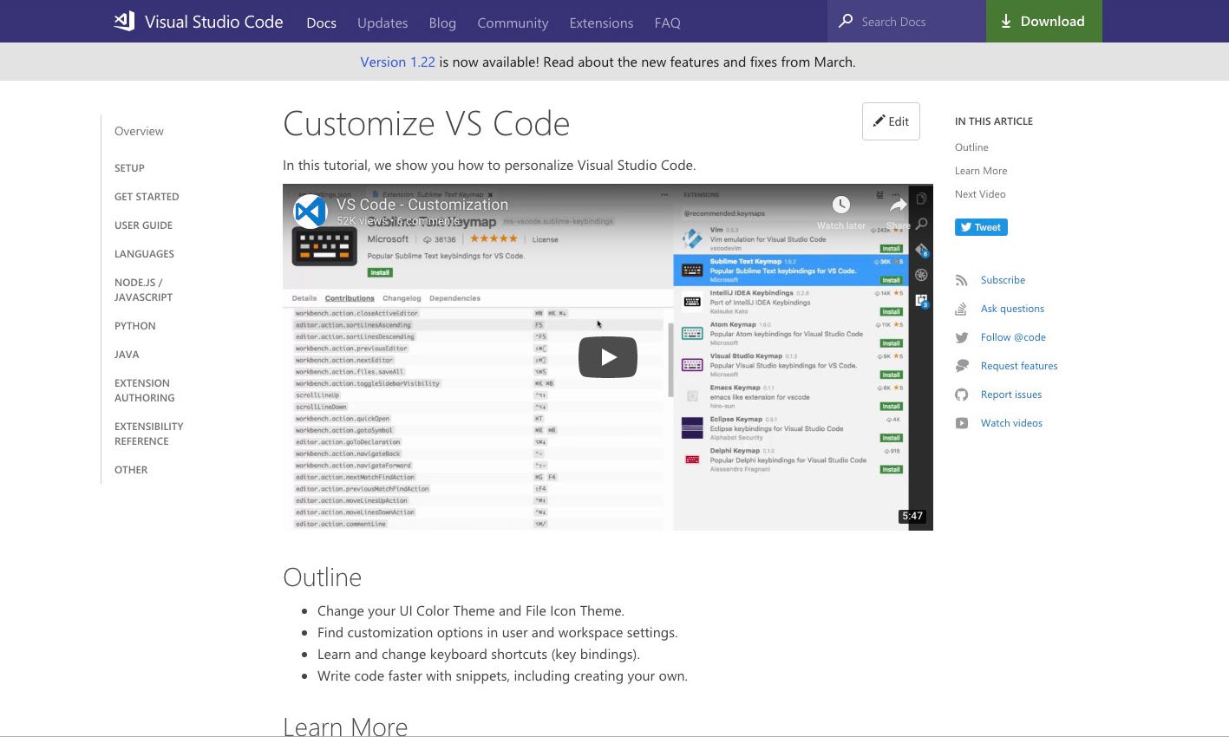Click the Edit button
The height and width of the screenshot is (737, 1229).
click(x=891, y=121)
